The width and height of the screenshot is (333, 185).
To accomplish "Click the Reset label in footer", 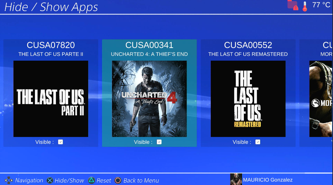I will (x=104, y=180).
